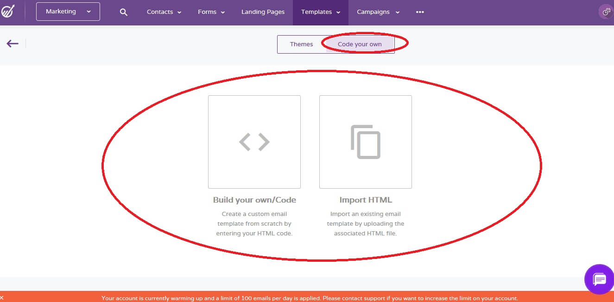Open the ellipsis (...) overflow menu
The image size is (614, 302).
(419, 12)
